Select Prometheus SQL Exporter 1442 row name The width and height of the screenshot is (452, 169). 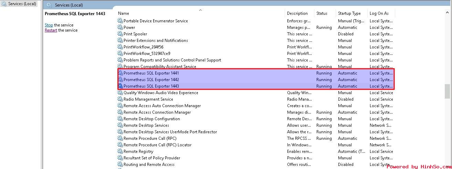tap(151, 80)
